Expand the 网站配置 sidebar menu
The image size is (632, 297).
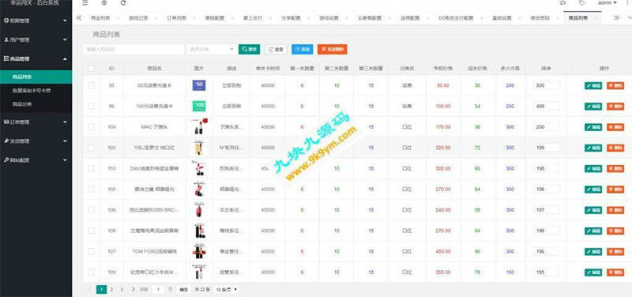click(x=36, y=160)
